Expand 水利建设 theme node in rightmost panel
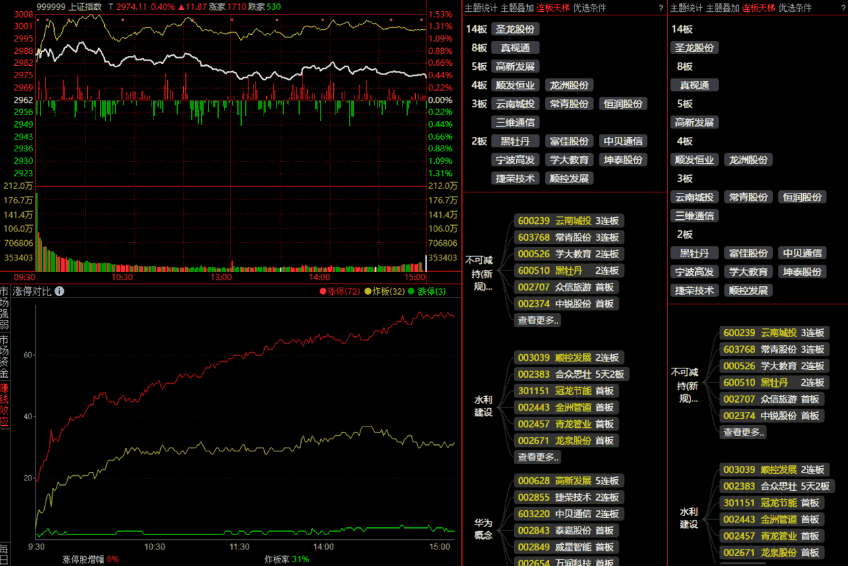The width and height of the screenshot is (848, 566). point(689,517)
